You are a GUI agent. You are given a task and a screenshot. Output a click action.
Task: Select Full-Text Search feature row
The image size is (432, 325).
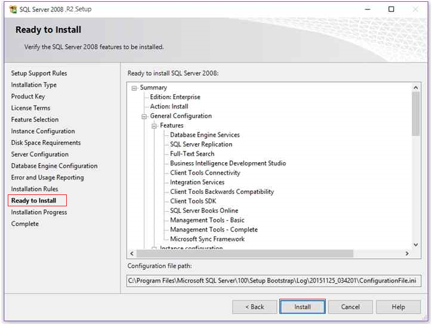(x=192, y=154)
